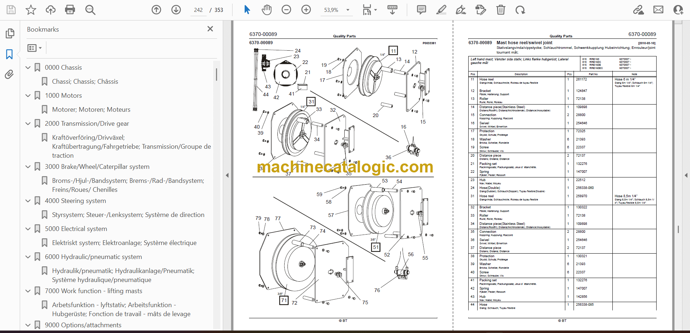Open the page thumbnails panel icon
The image size is (690, 333).
[10, 33]
